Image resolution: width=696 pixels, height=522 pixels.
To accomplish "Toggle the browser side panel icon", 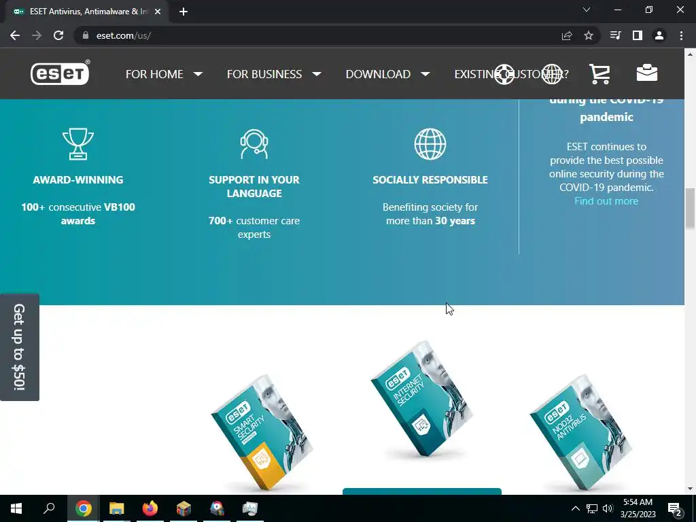I will [638, 35].
